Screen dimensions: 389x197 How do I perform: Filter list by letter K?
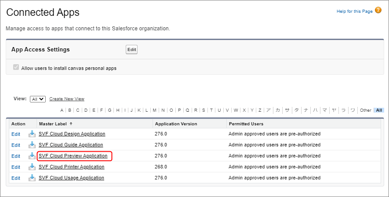point(139,110)
